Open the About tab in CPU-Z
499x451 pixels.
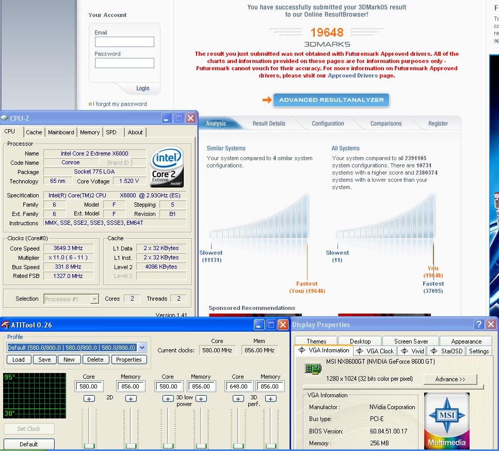click(x=135, y=132)
